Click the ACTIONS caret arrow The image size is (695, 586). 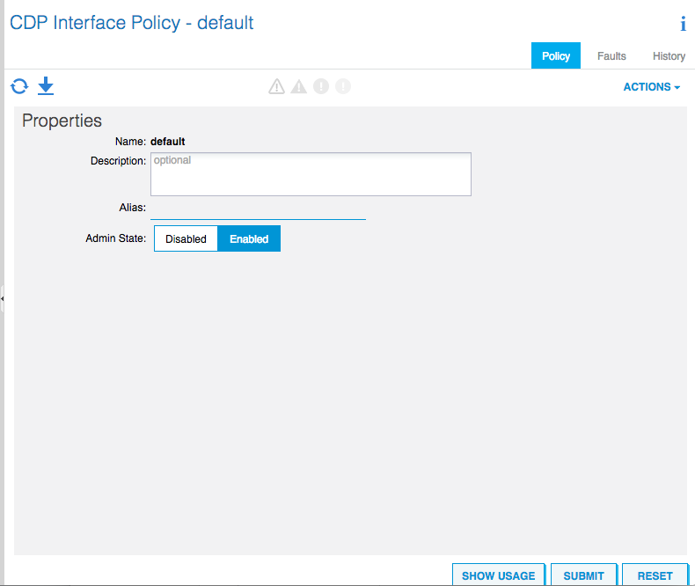677,88
